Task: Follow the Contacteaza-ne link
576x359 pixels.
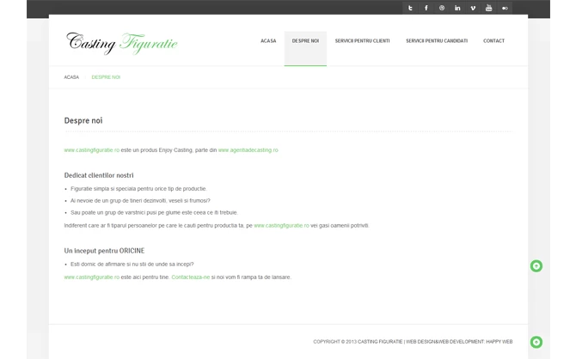Action: 191,277
